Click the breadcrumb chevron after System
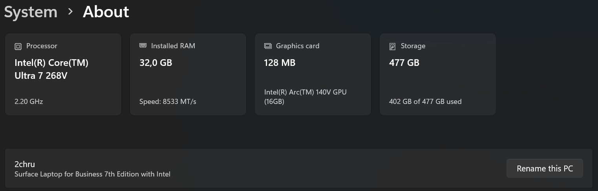The width and height of the screenshot is (598, 191). click(70, 12)
